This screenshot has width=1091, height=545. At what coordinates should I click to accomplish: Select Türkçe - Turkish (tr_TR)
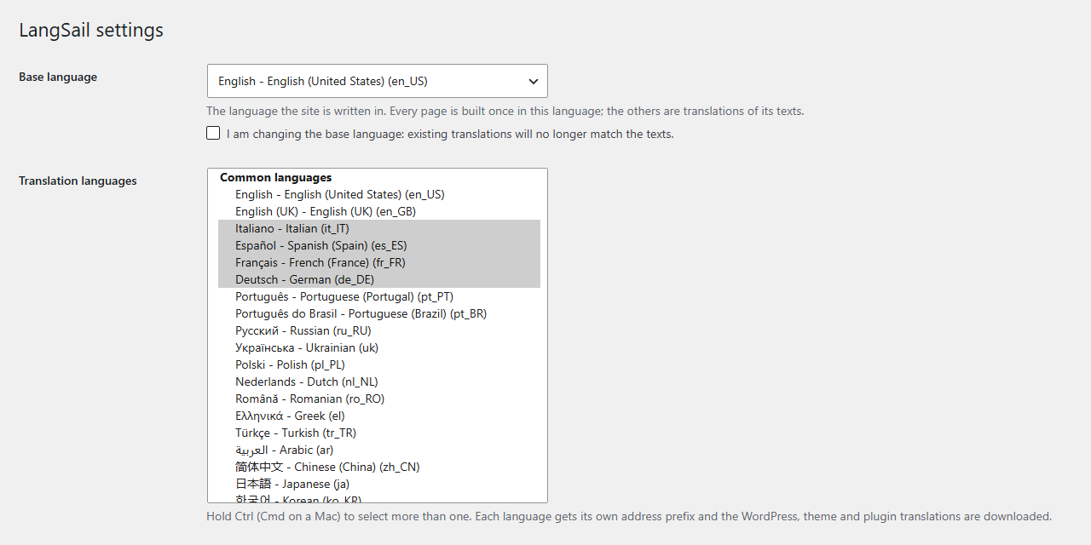point(379,433)
